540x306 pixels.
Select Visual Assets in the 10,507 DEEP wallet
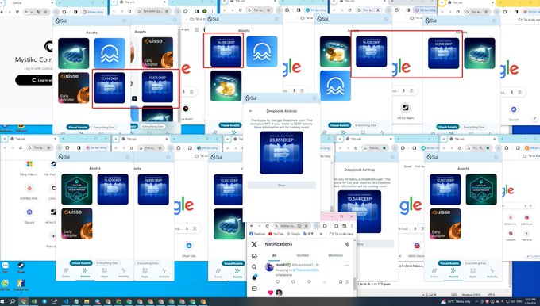coord(449,263)
